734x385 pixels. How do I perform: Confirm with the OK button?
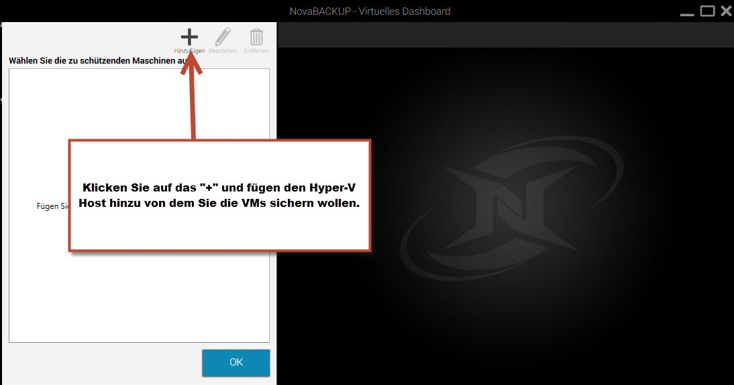point(236,363)
